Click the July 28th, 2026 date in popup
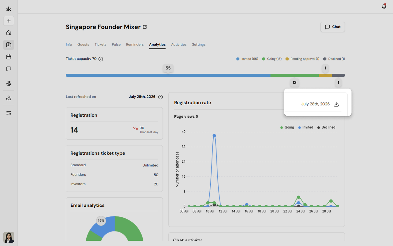This screenshot has height=246, width=393. coord(315,104)
